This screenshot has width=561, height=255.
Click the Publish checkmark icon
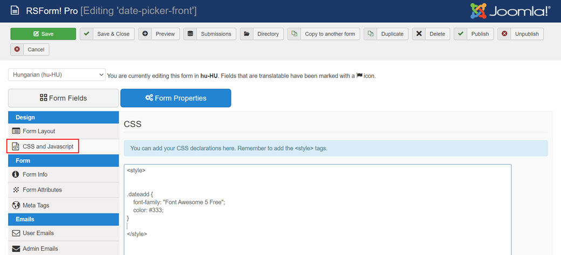point(461,34)
